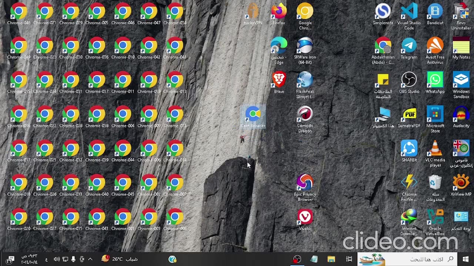Image resolution: width=474 pixels, height=266 pixels.
Task: Select the yellow Sticky Notes desktop icon
Action: 383,85
